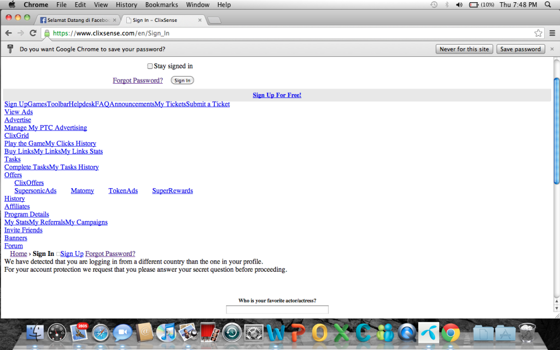
Task: Dismiss the save password bar
Action: 552,49
